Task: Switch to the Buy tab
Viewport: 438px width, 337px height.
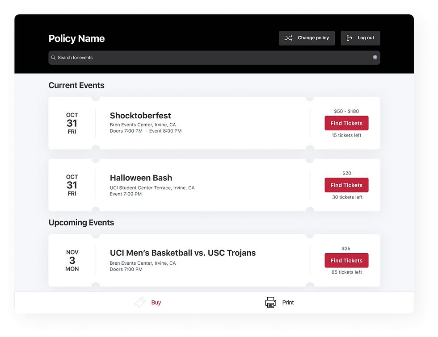Action: click(148, 303)
